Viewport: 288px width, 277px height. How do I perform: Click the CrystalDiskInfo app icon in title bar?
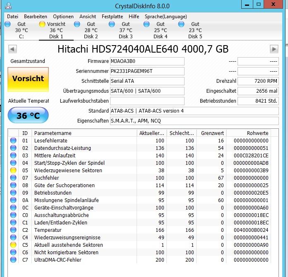coord(8,6)
